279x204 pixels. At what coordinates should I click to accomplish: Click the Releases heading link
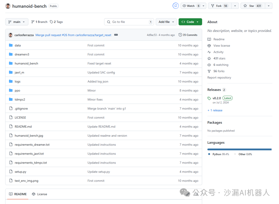[x=214, y=90]
